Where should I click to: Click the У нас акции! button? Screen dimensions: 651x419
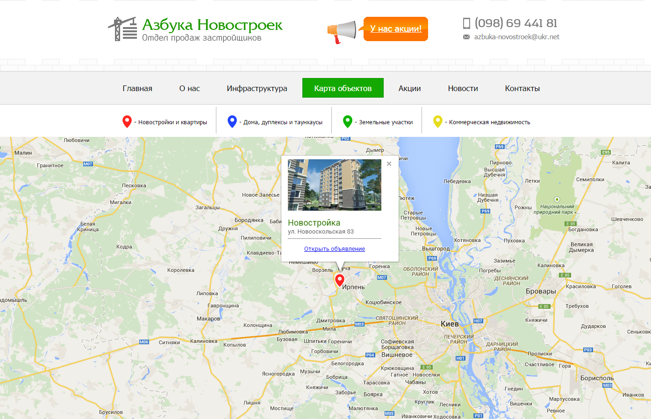[396, 29]
